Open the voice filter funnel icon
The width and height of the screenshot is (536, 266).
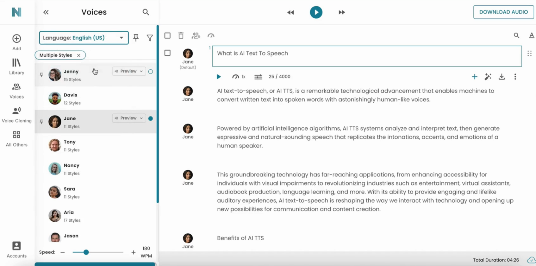click(150, 38)
